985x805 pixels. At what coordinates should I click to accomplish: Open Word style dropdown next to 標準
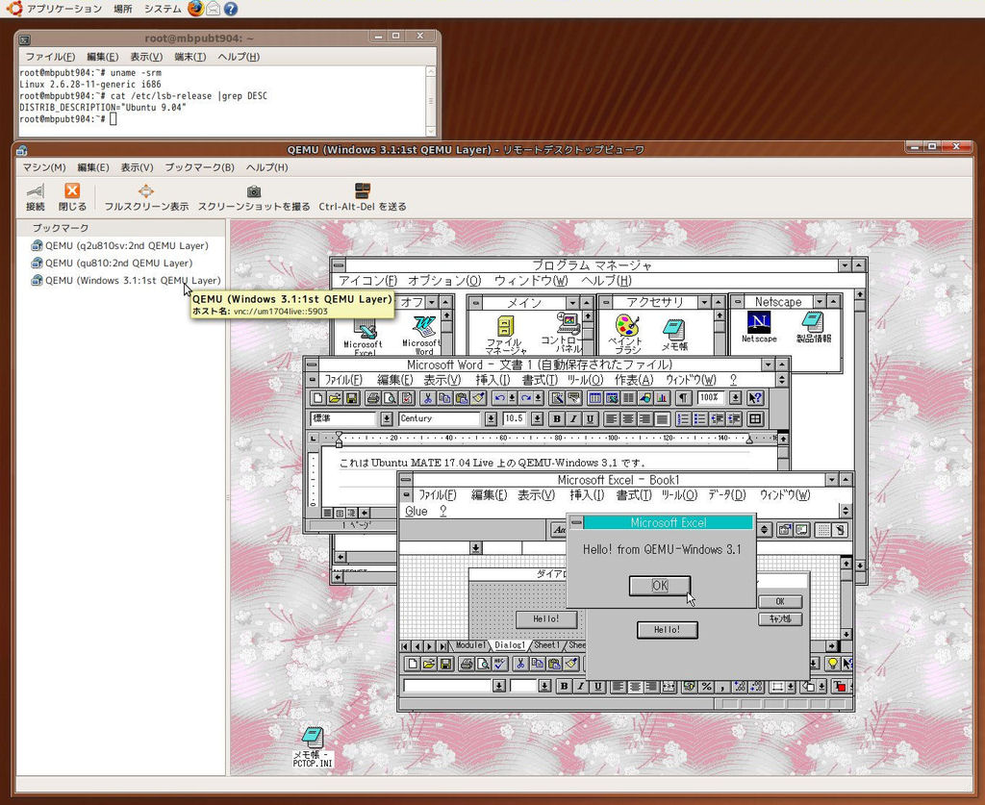coord(387,418)
